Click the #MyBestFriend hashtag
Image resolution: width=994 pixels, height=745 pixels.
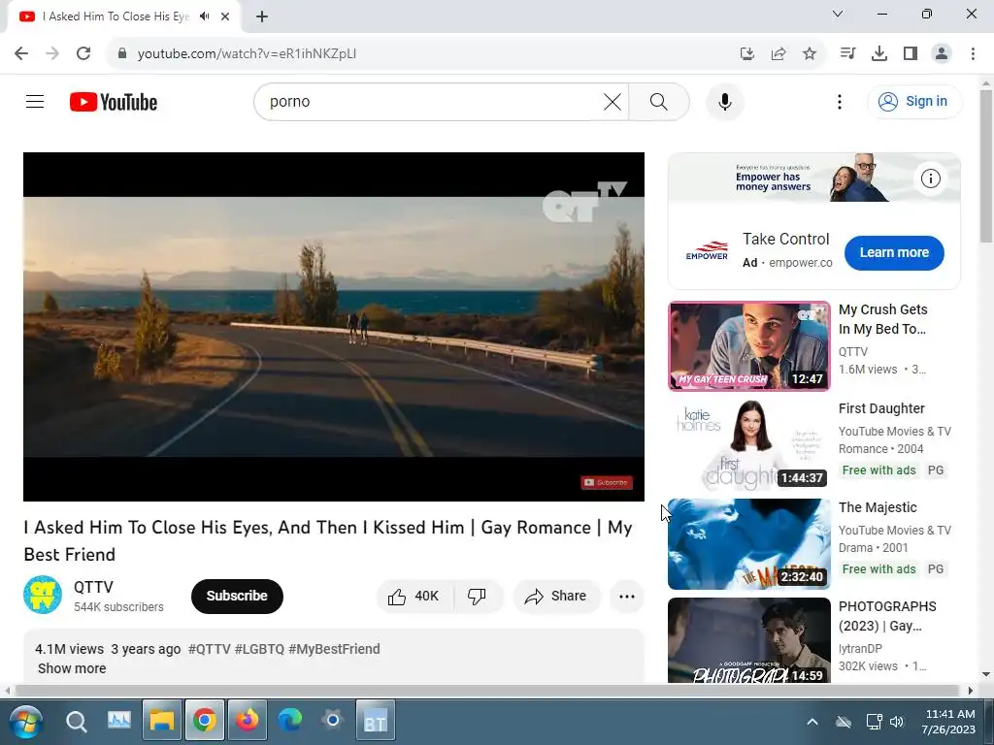click(x=334, y=649)
